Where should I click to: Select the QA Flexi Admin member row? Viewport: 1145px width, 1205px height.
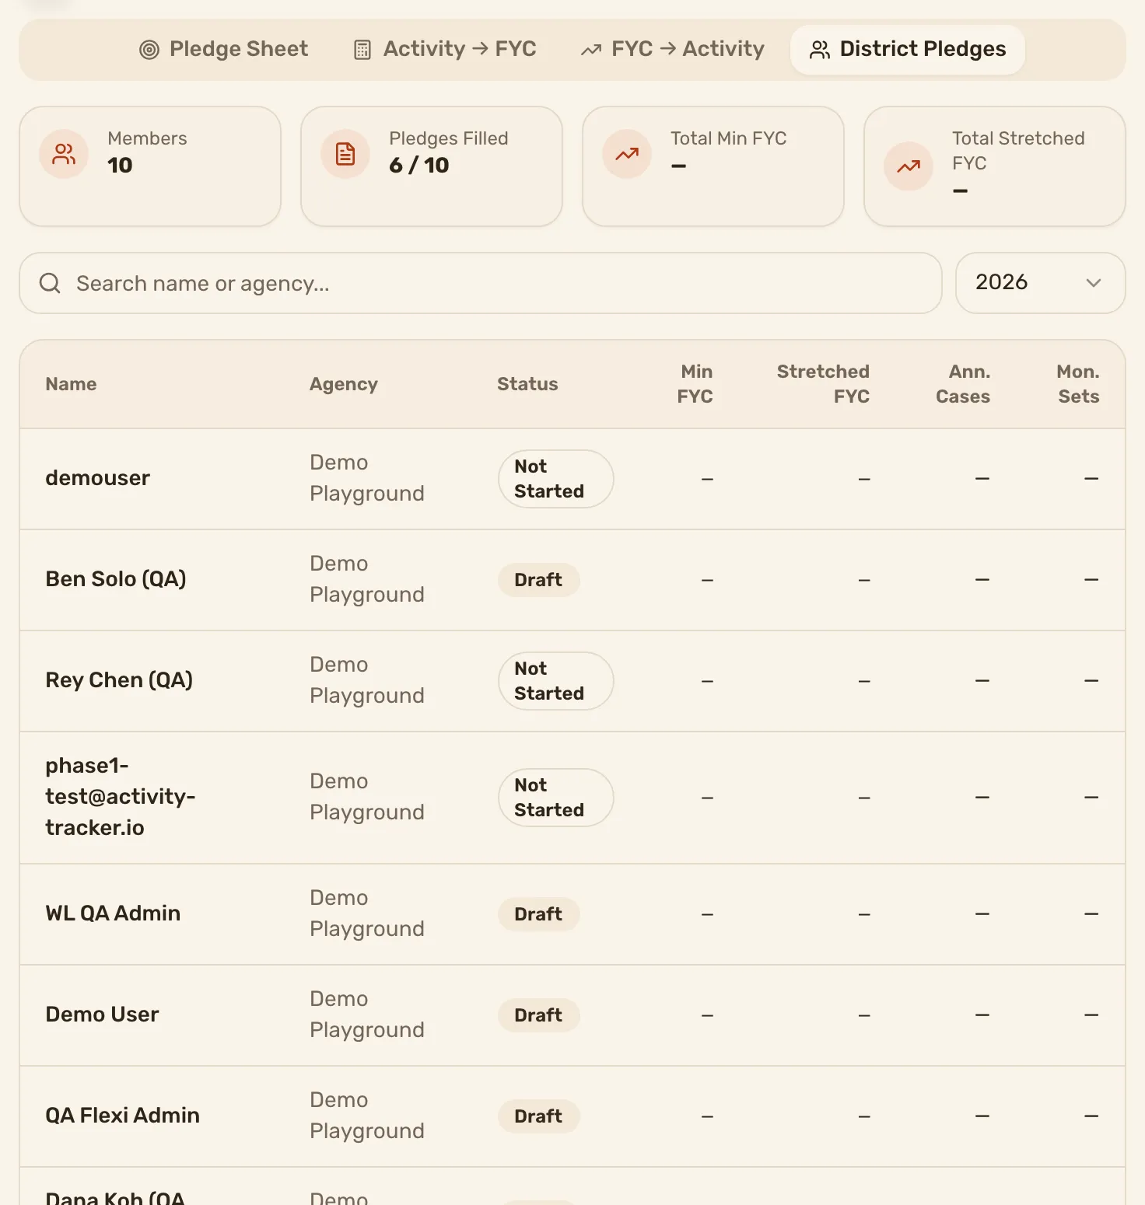[x=572, y=1116]
